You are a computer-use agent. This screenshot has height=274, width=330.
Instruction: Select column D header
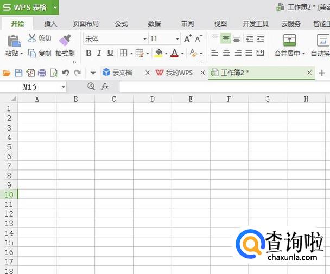click(x=153, y=99)
